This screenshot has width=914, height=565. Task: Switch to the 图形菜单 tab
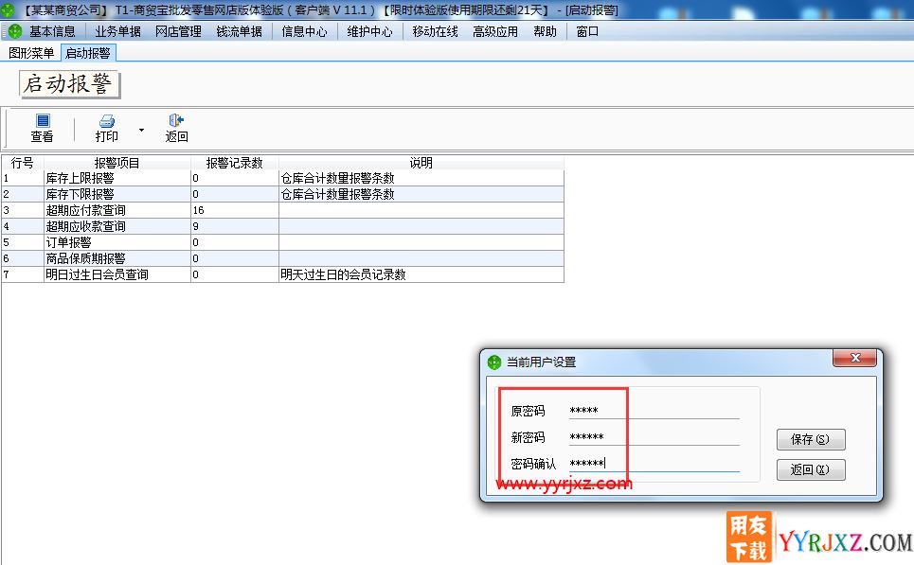(31, 53)
